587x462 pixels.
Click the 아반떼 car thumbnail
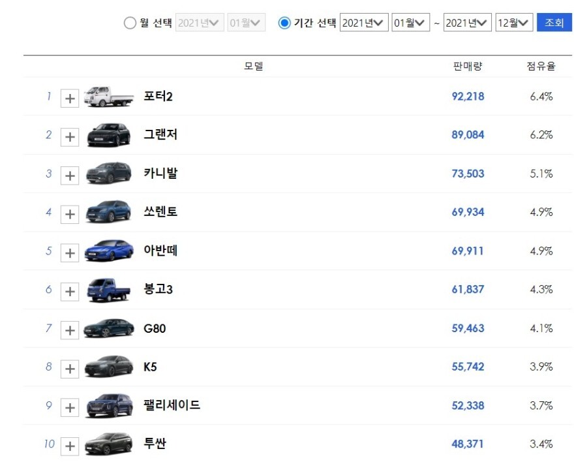(109, 251)
